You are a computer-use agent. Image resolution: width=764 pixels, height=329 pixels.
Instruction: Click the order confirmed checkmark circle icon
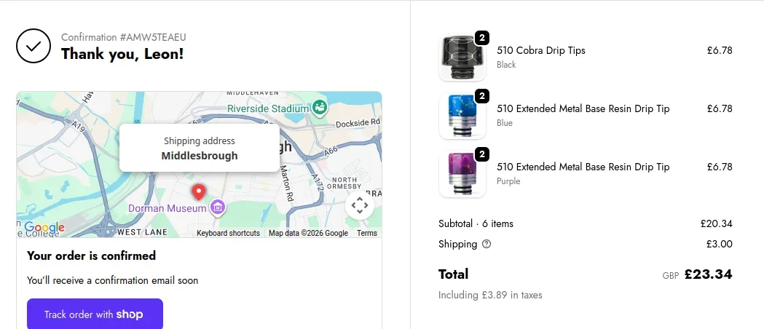point(34,46)
